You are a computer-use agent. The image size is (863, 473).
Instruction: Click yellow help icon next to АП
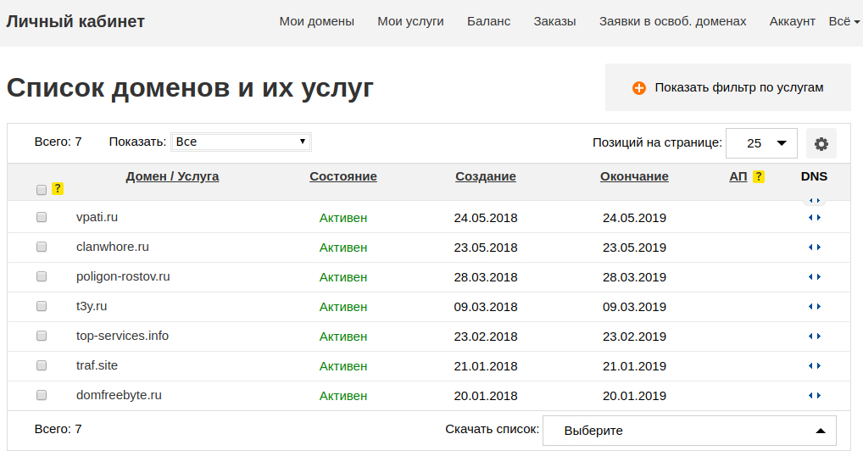[759, 176]
